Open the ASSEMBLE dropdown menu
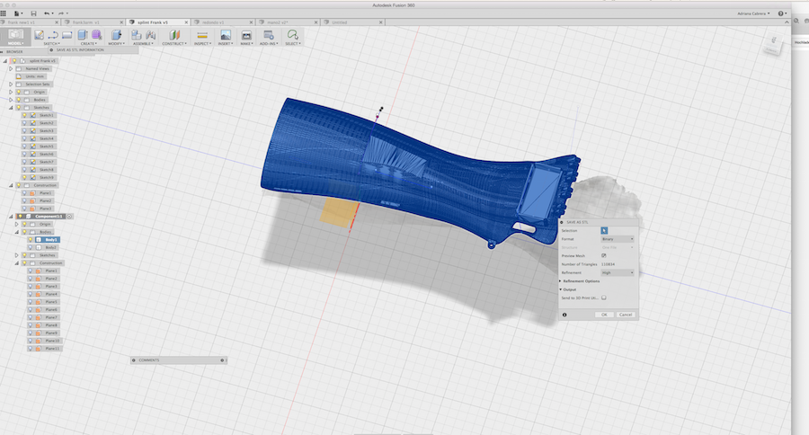The width and height of the screenshot is (809, 435). pyautogui.click(x=144, y=44)
